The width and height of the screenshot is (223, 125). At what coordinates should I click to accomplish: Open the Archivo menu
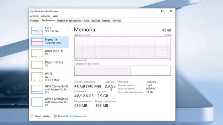click(34, 16)
